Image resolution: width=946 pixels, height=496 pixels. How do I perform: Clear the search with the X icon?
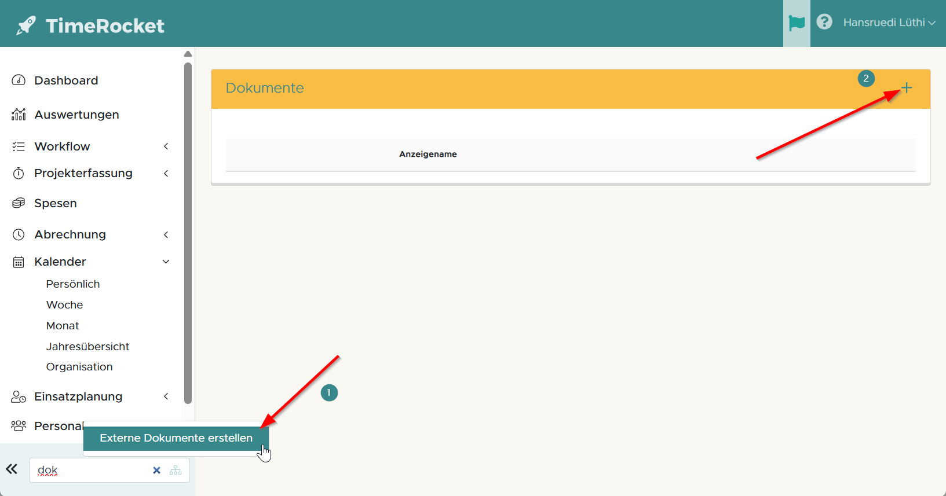coord(156,471)
